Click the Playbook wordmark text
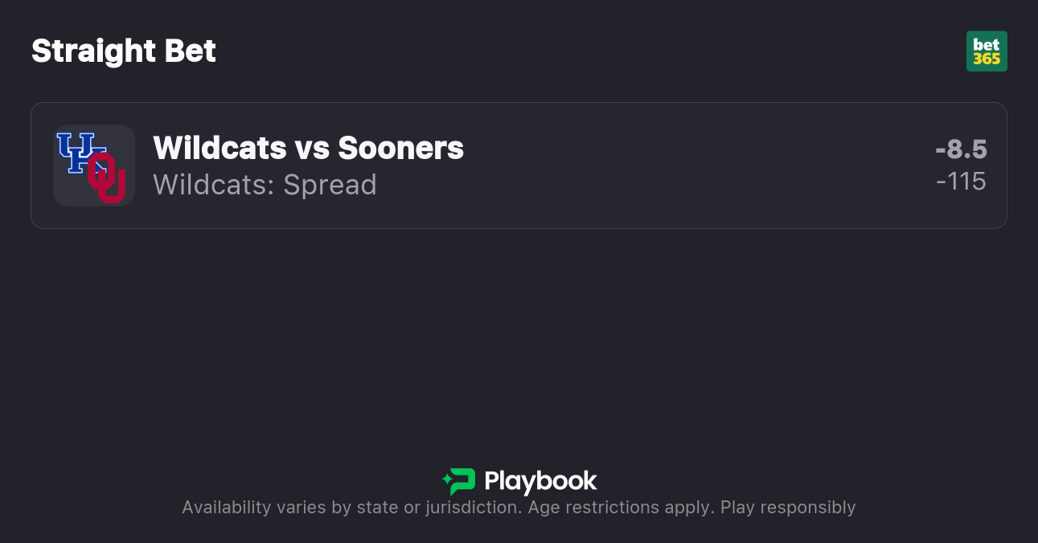This screenshot has width=1038, height=543. pos(540,481)
